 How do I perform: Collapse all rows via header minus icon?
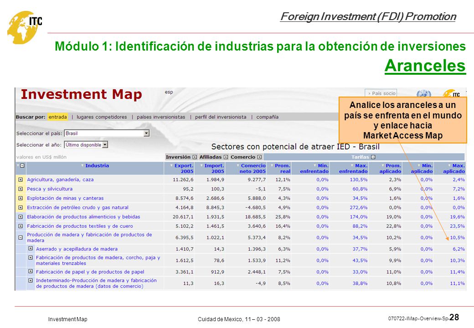(x=22, y=165)
